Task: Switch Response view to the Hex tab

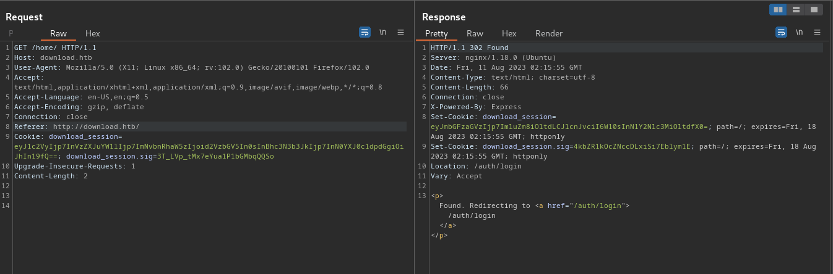Action: (x=509, y=33)
